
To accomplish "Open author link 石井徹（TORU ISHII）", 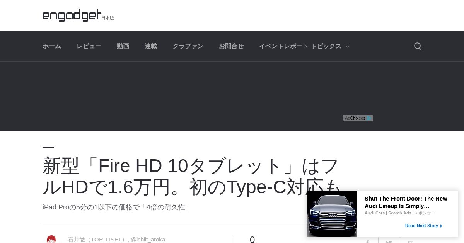I will click(x=97, y=240).
